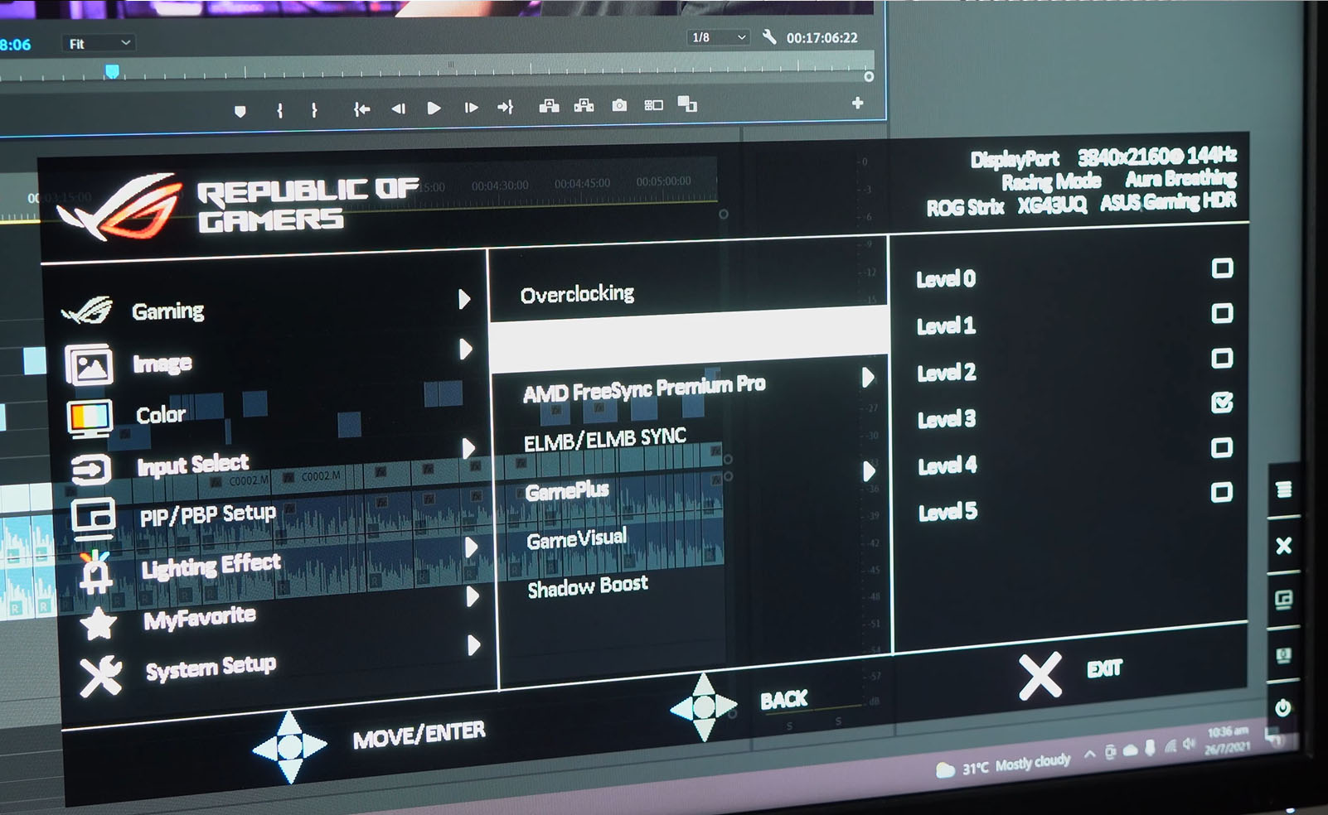Open the GamePlus menu item
The height and width of the screenshot is (815, 1328).
click(x=567, y=489)
